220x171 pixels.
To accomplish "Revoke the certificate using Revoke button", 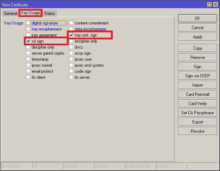I will 197,131.
